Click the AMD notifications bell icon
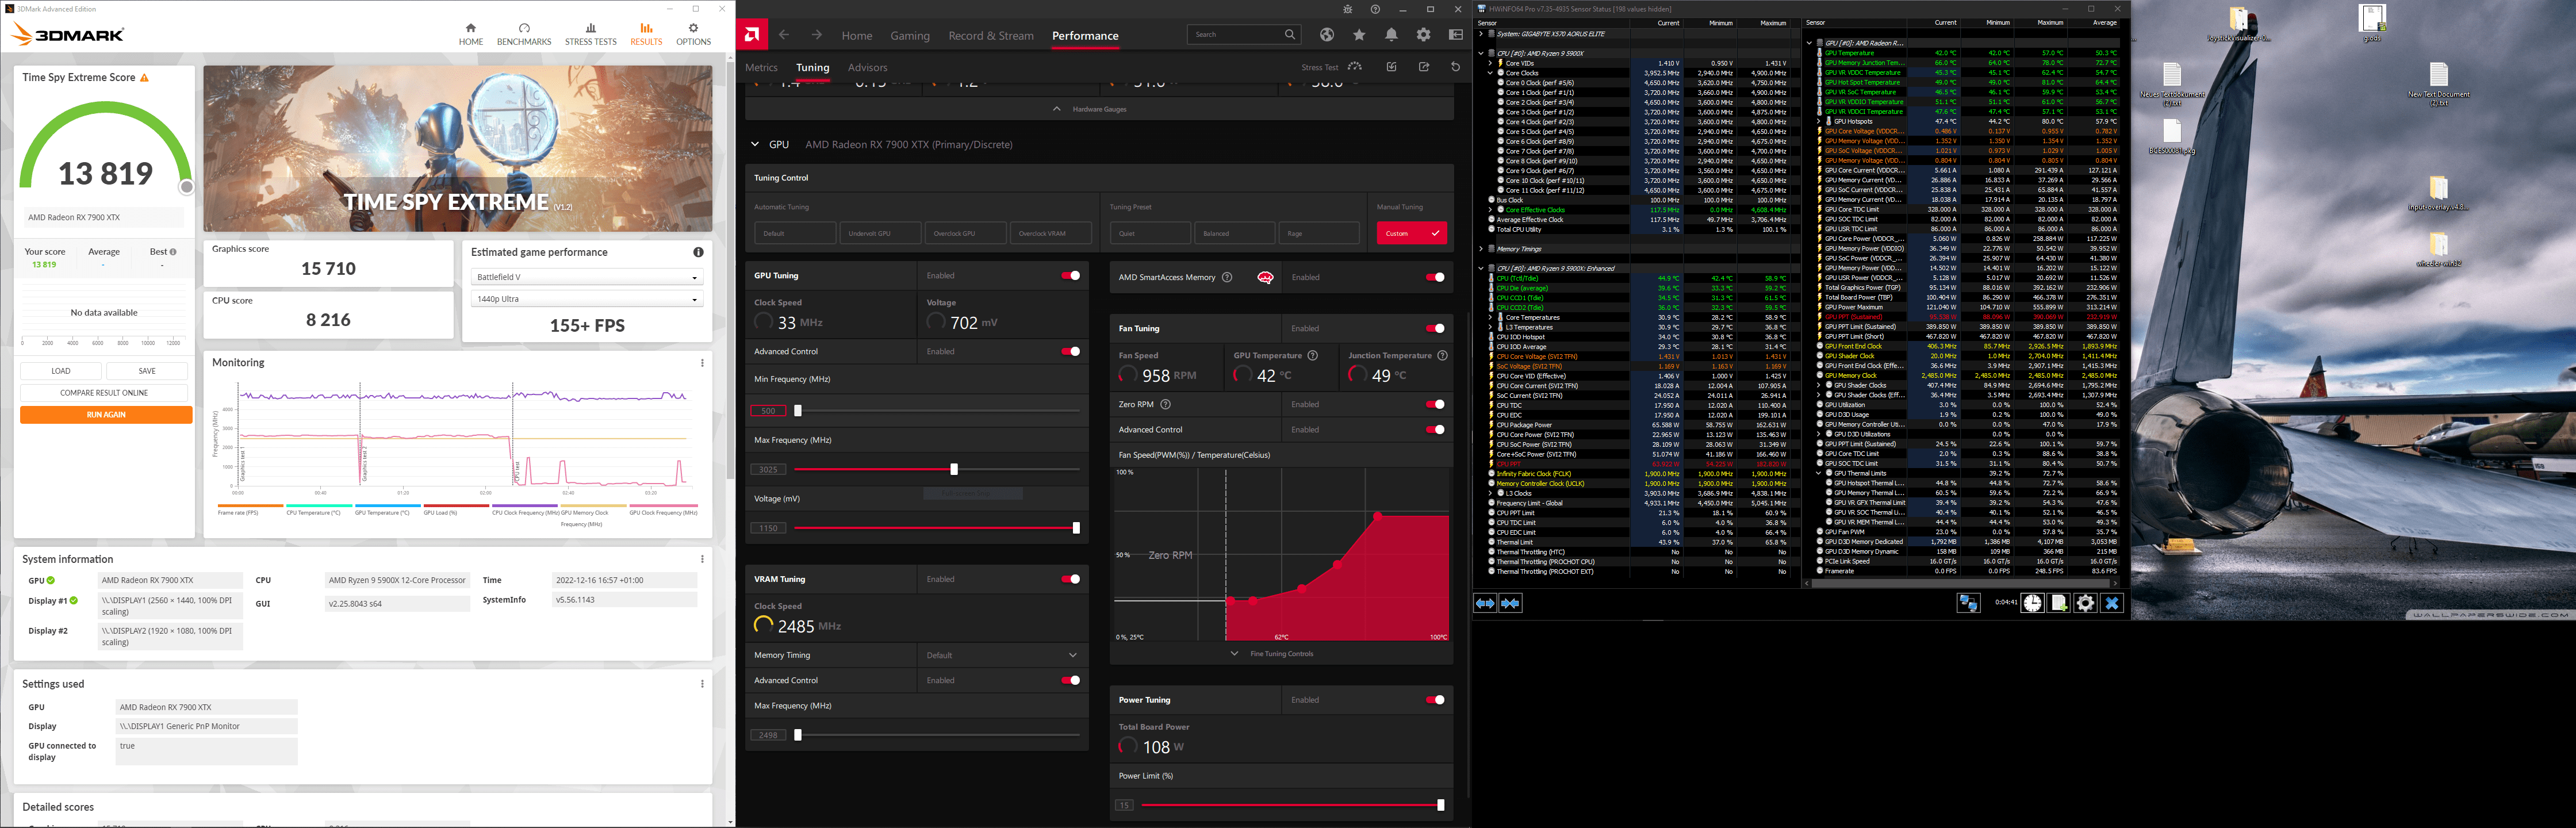Screen dimensions: 2576x828 [1391, 35]
